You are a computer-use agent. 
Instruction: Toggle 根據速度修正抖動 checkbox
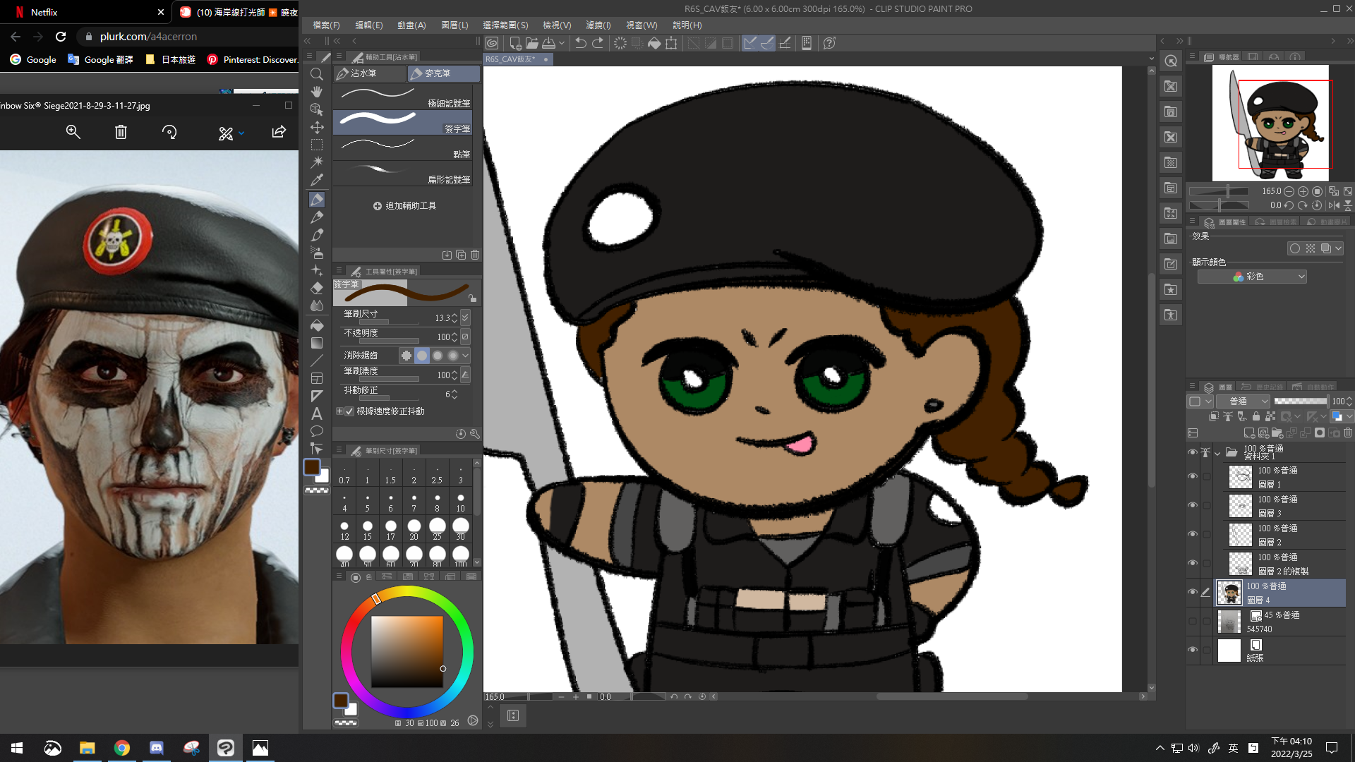pos(349,411)
